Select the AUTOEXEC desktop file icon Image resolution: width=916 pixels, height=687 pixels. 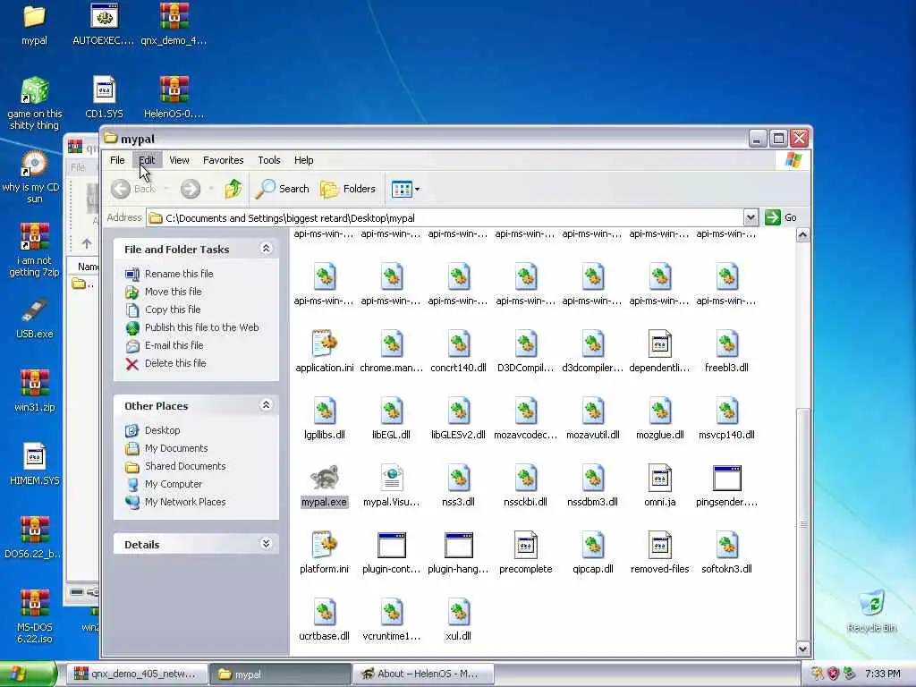pos(104,16)
